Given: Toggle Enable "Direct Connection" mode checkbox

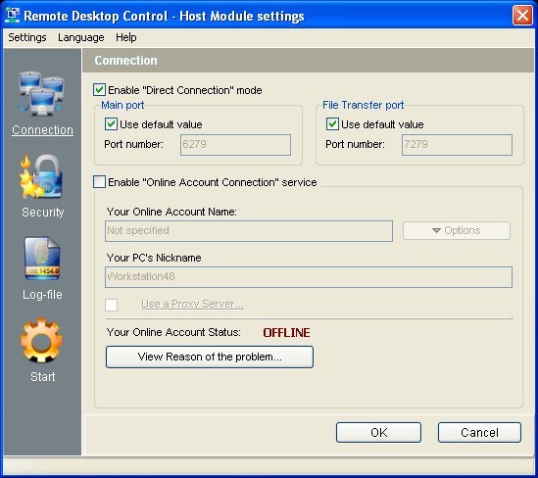Looking at the screenshot, I should click(100, 90).
